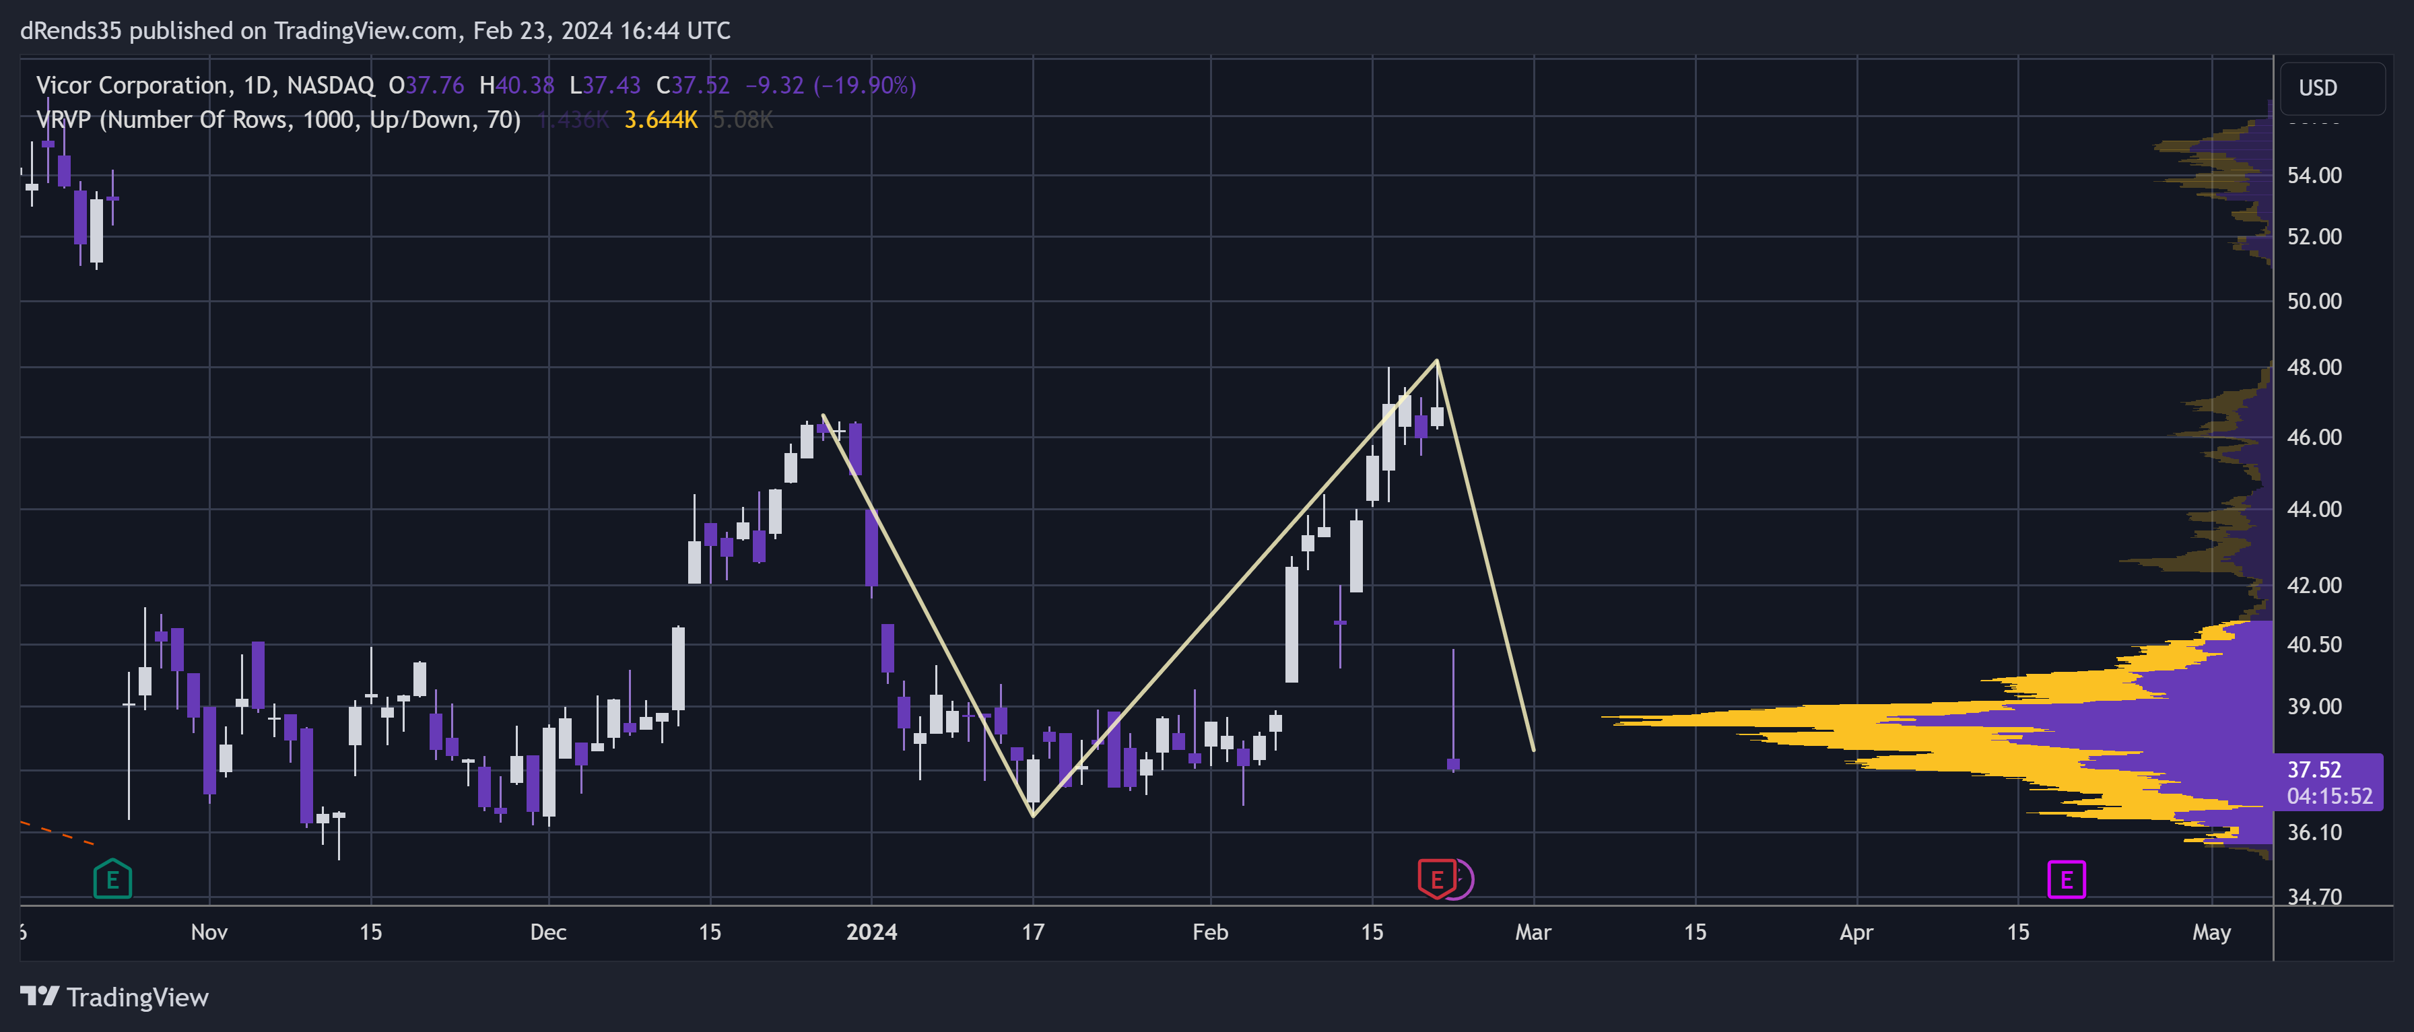Click the Dec date label on time axis
The width and height of the screenshot is (2414, 1032).
point(548,932)
